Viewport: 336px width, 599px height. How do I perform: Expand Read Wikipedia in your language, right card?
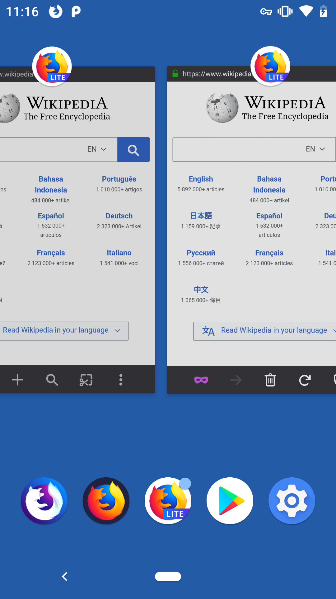(x=264, y=331)
